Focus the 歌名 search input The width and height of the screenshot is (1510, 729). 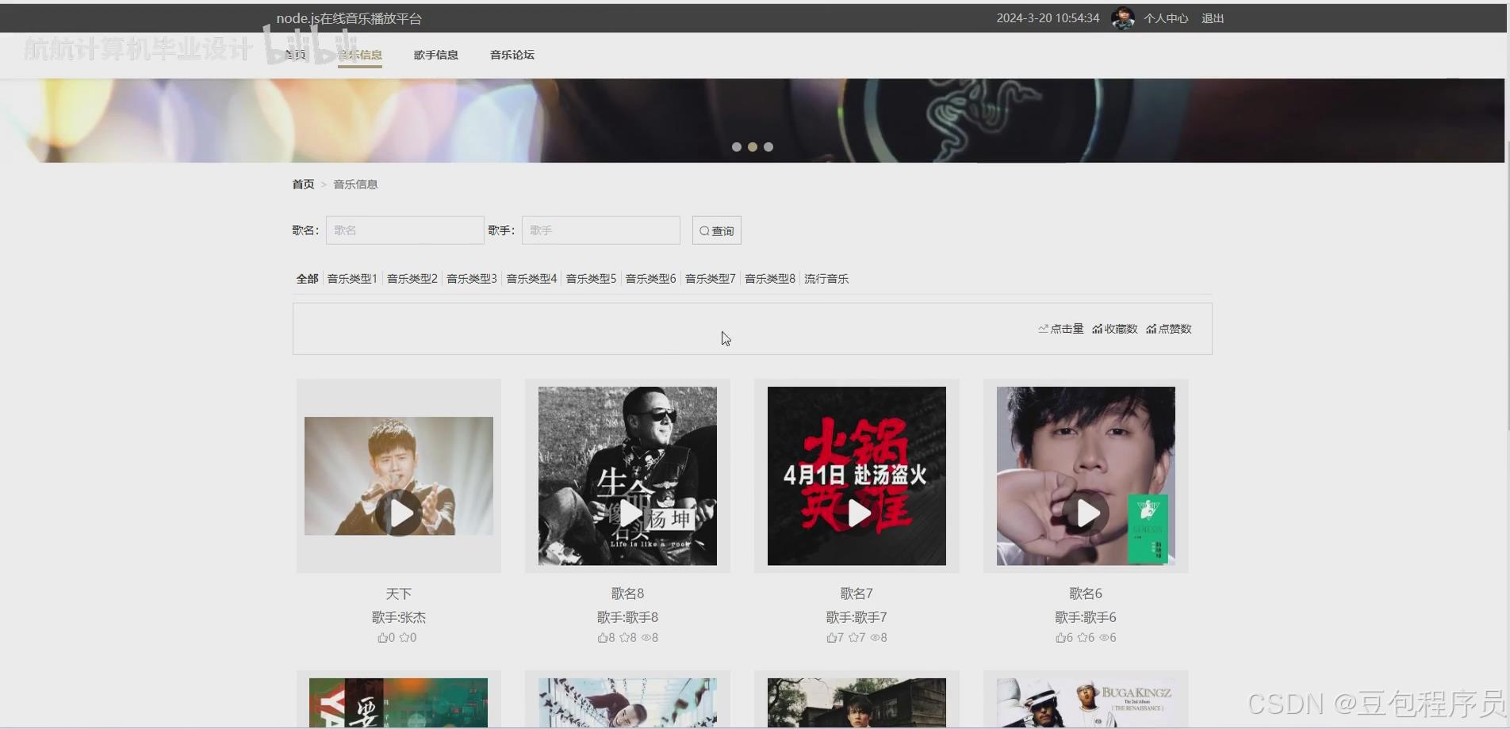pos(404,231)
